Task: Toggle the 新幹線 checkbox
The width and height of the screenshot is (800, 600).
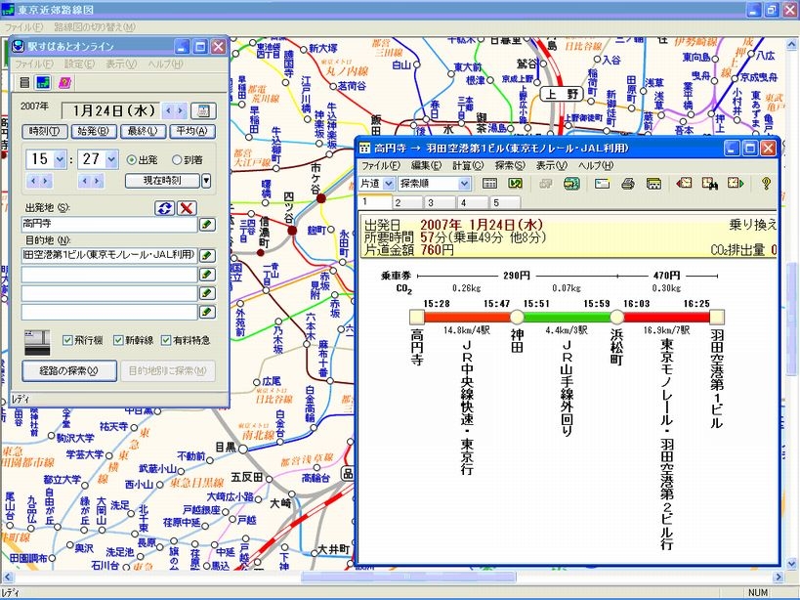Action: [x=116, y=340]
